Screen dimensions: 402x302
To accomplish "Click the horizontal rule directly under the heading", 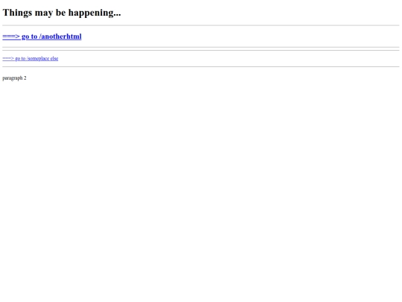I will click(x=201, y=25).
